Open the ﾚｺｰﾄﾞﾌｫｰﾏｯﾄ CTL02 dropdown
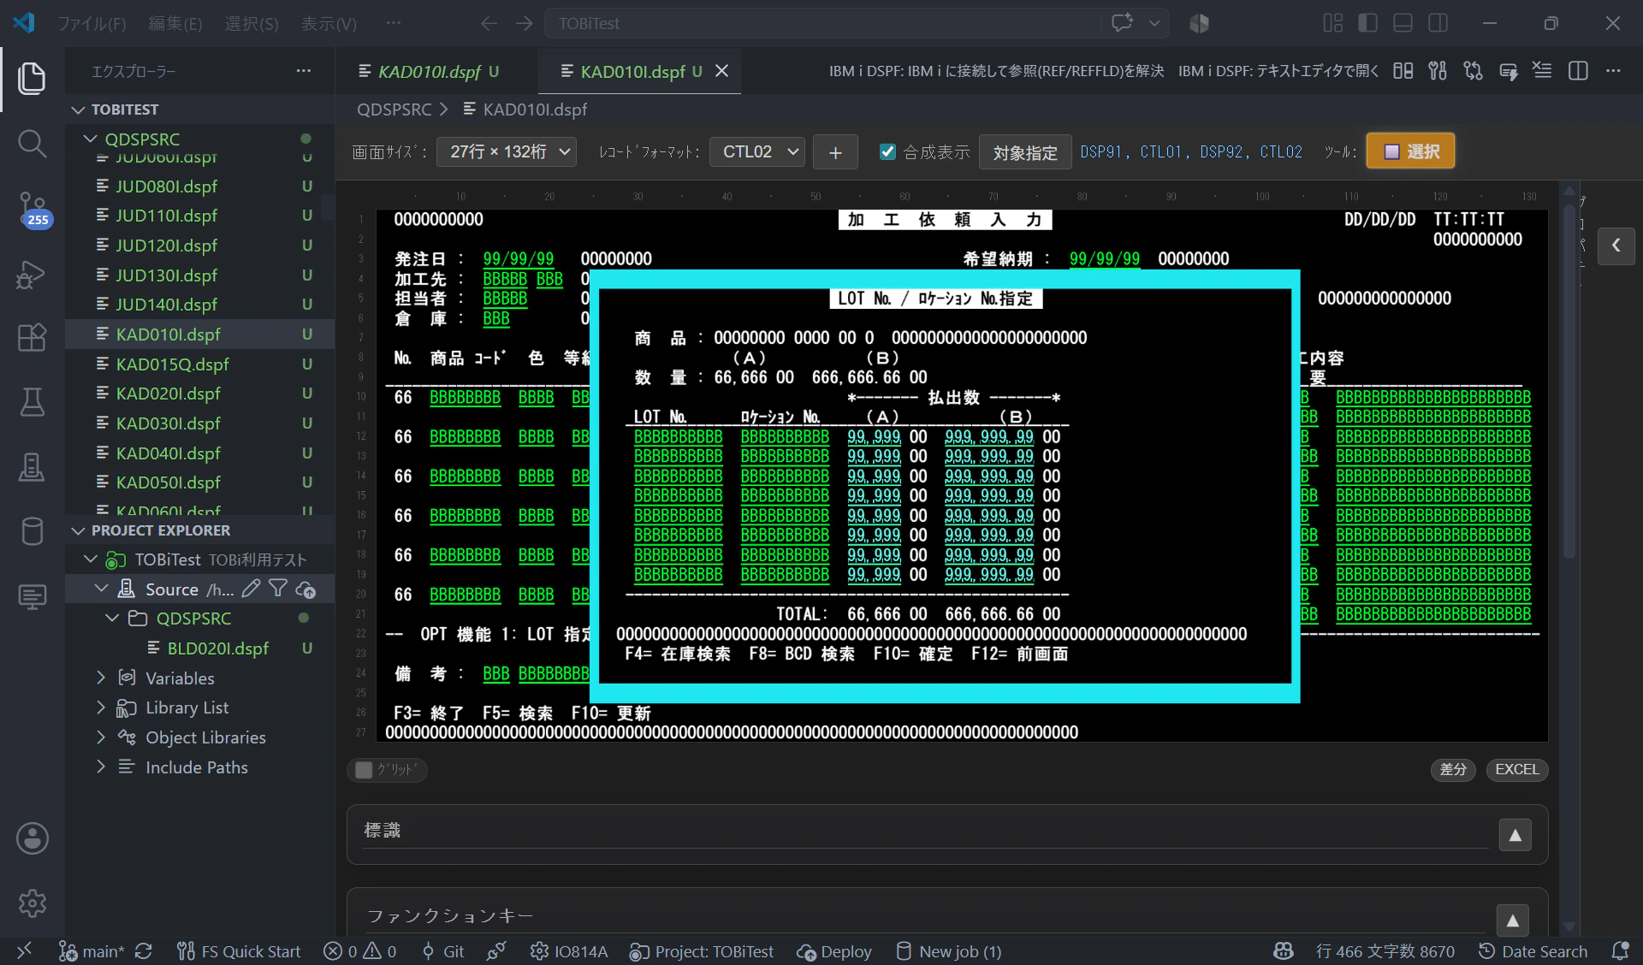This screenshot has height=965, width=1643. (x=757, y=152)
